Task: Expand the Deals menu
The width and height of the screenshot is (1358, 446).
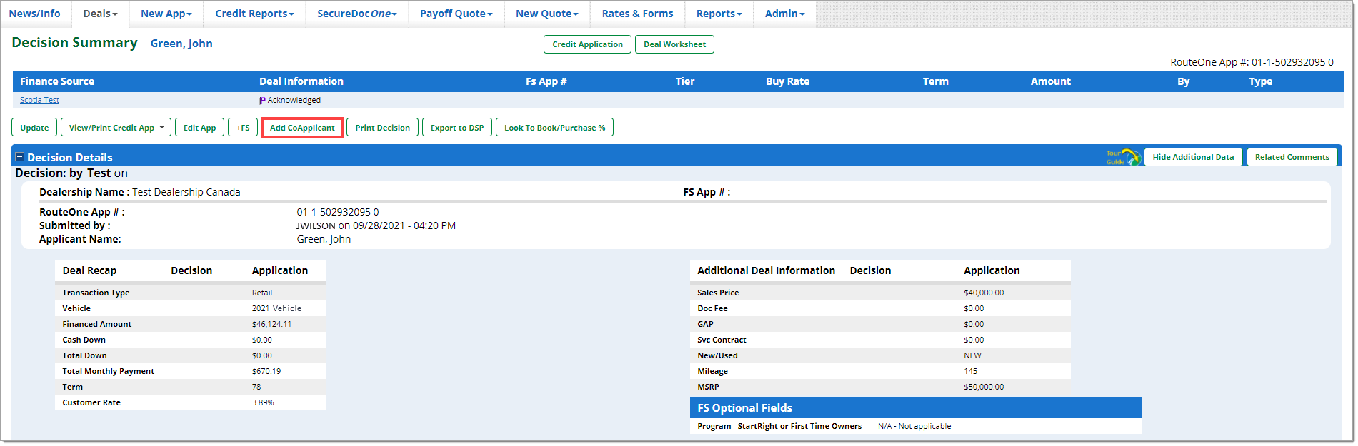Action: pyautogui.click(x=100, y=14)
